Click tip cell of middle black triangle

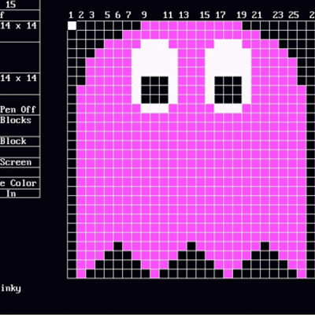pyautogui.click(x=191, y=246)
